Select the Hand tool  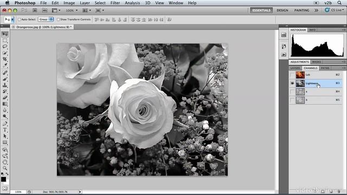[x=5, y=162]
